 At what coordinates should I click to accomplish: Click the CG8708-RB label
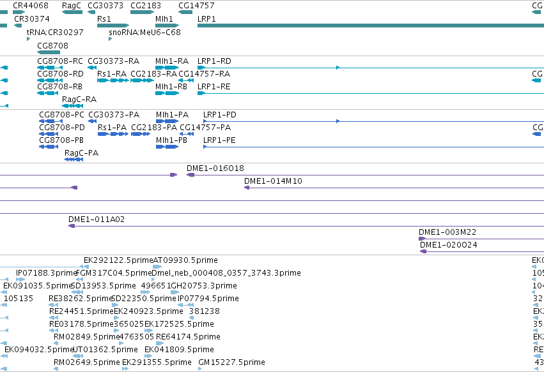[59, 87]
